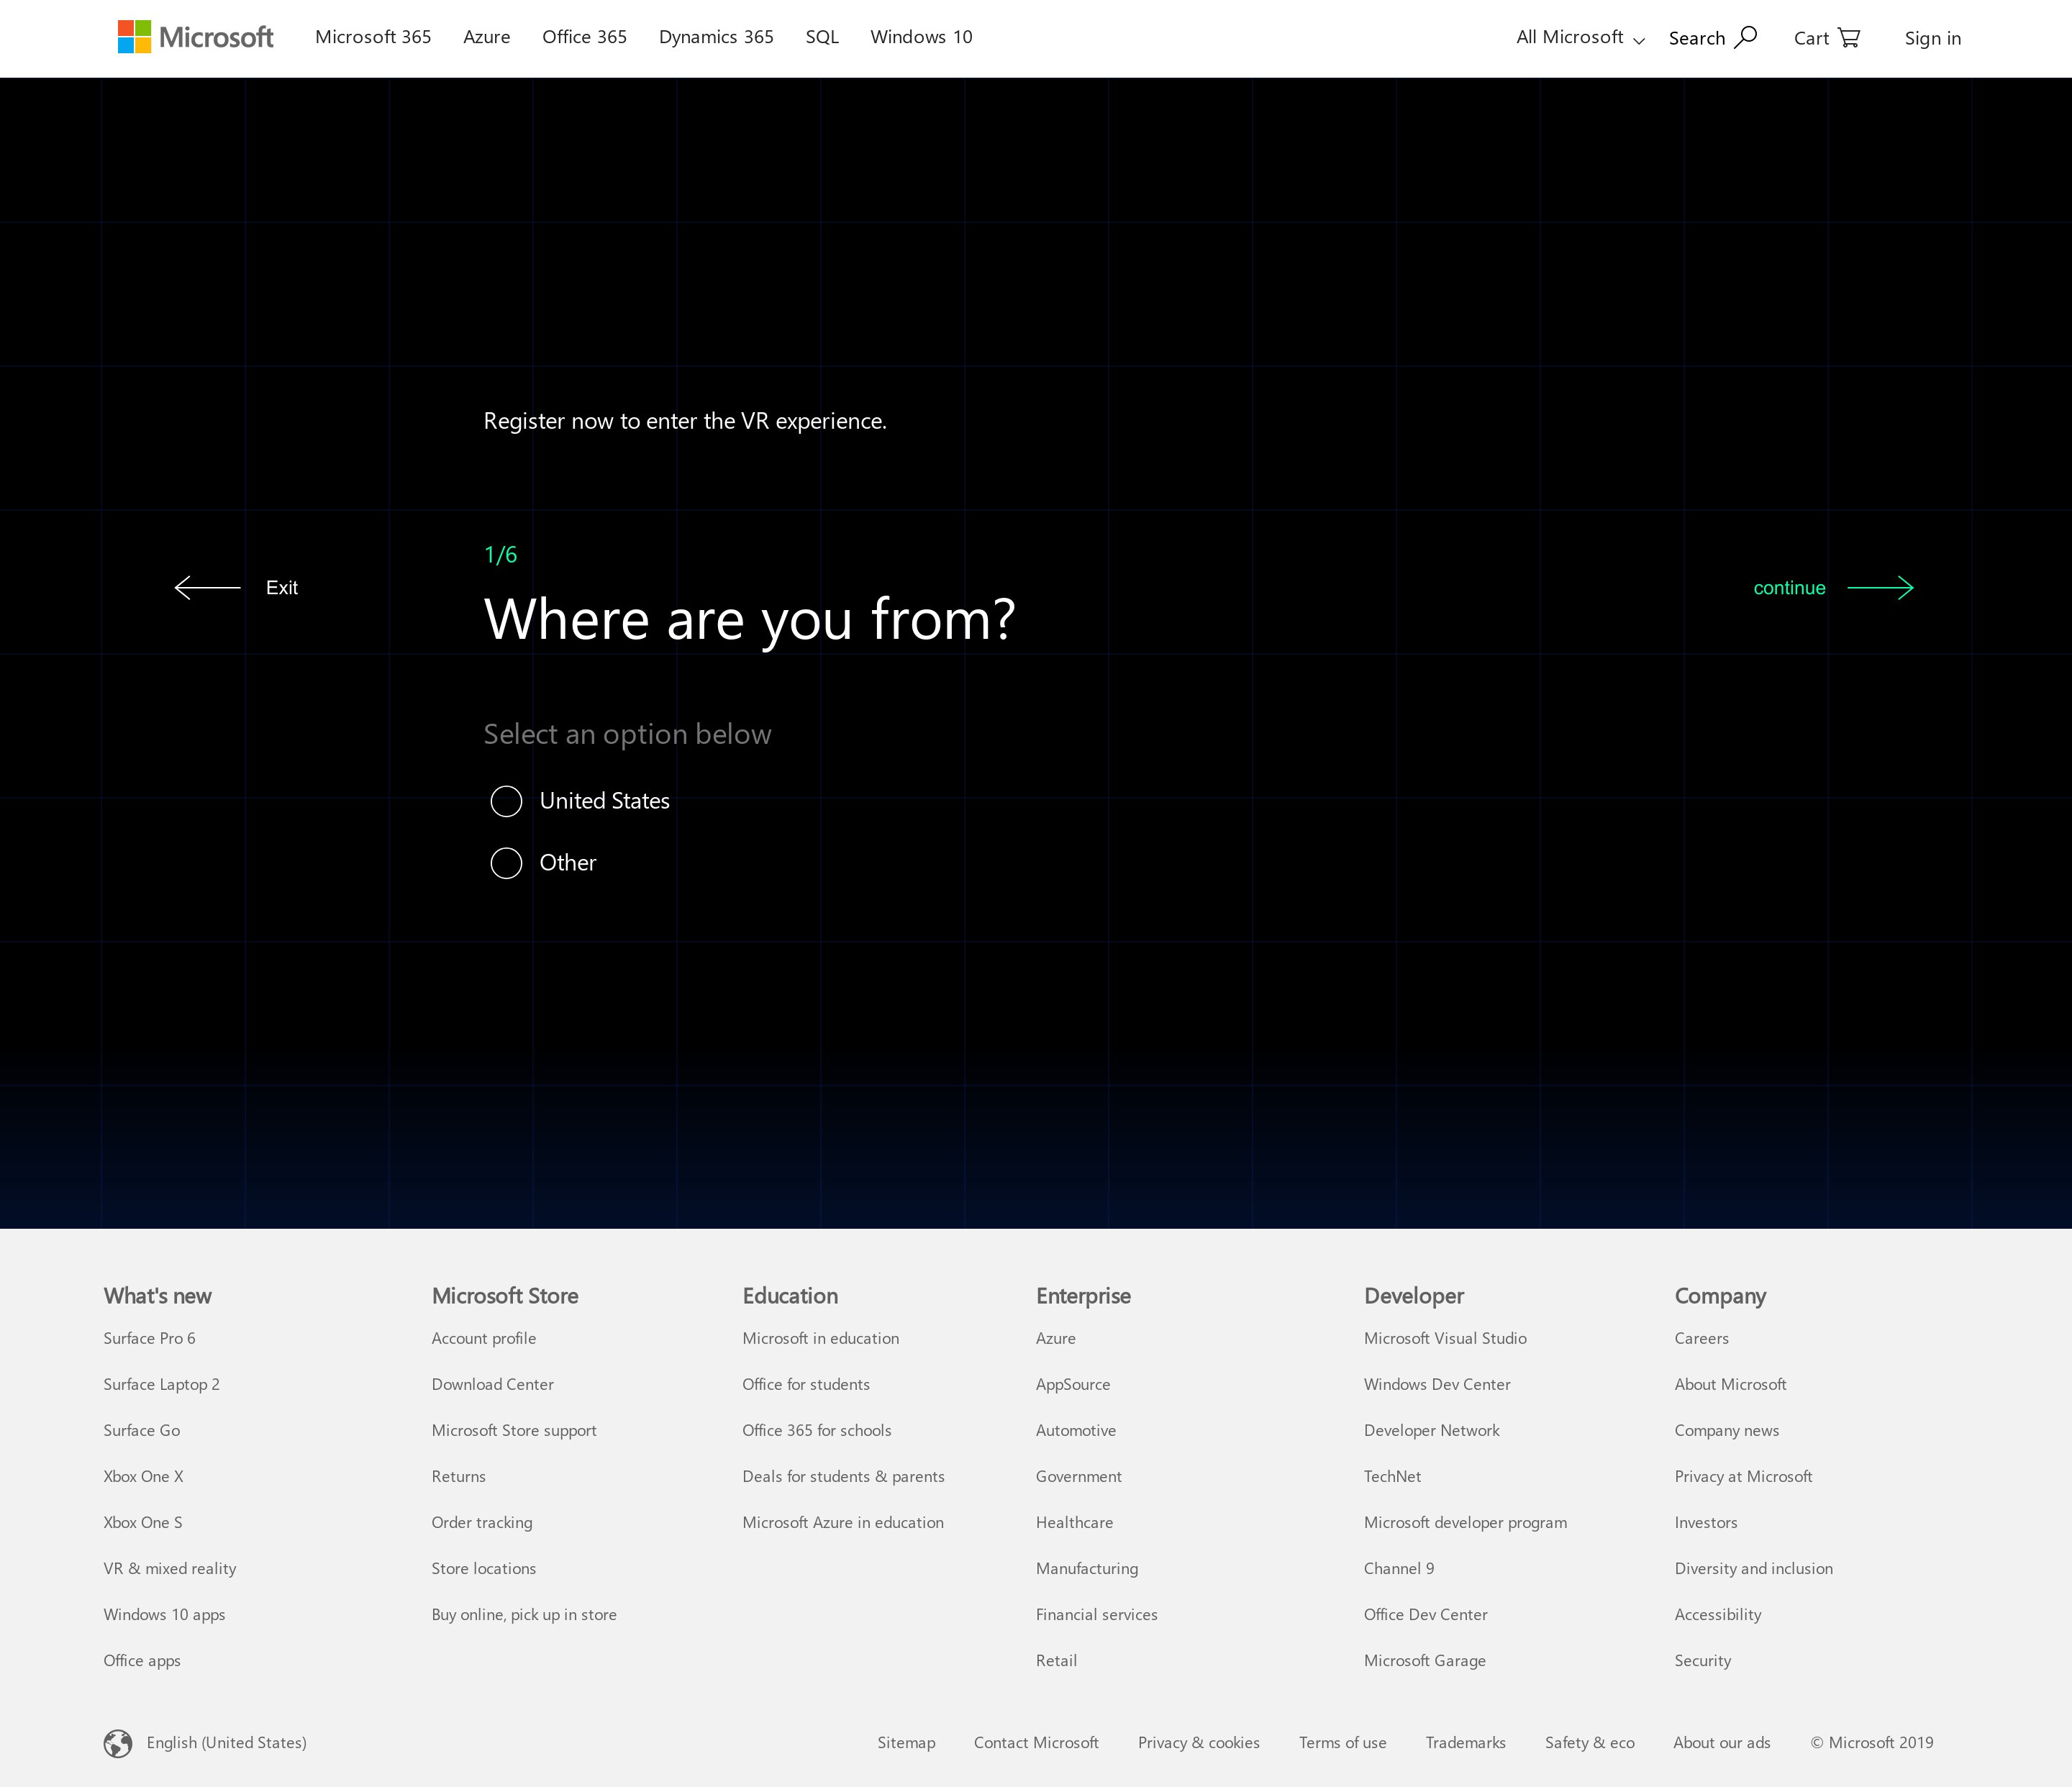
Task: Open VR & mixed reality link
Action: pos(169,1568)
